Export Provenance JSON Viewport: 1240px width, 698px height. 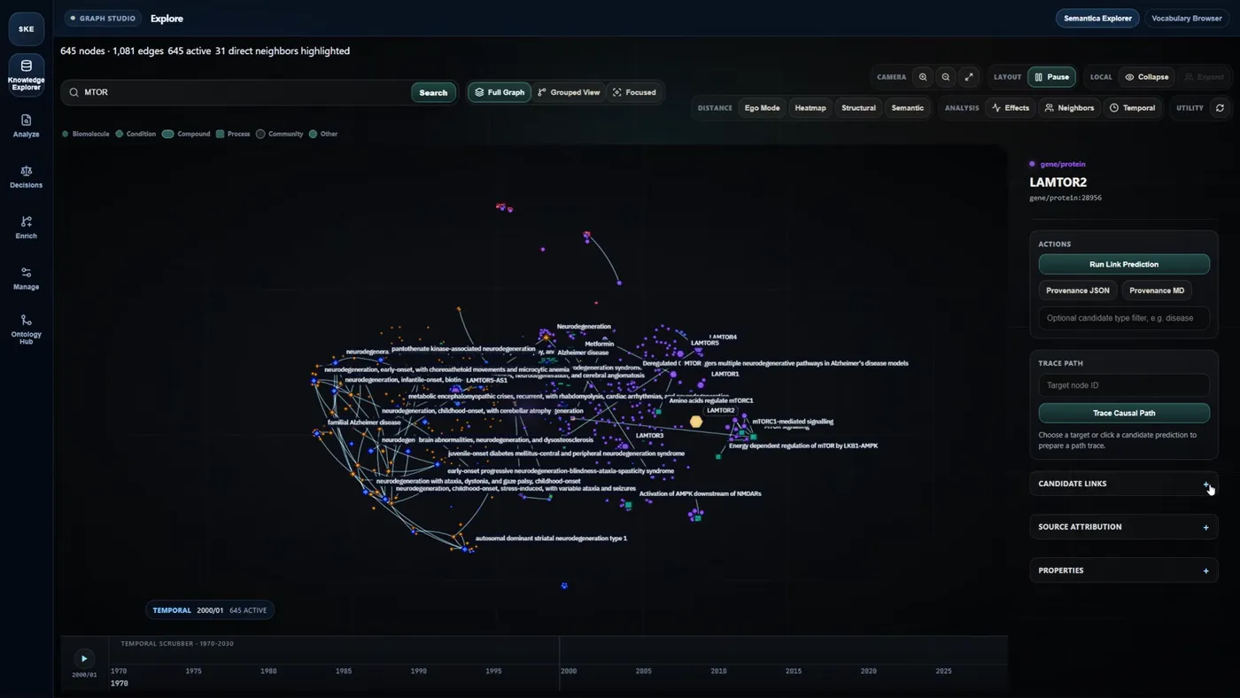pyautogui.click(x=1078, y=291)
